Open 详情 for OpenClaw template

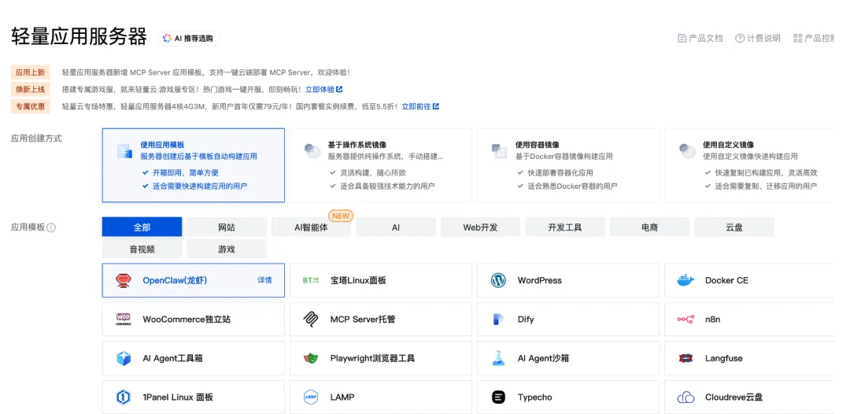pyautogui.click(x=264, y=280)
